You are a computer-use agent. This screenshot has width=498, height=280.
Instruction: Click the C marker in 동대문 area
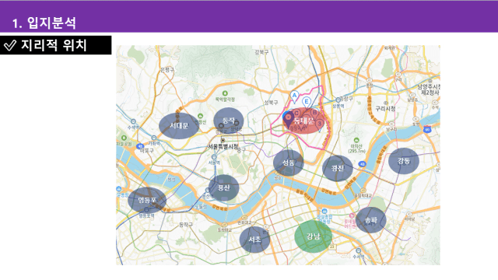(296, 113)
